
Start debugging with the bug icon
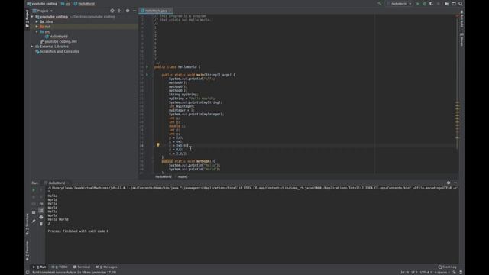coord(425,4)
